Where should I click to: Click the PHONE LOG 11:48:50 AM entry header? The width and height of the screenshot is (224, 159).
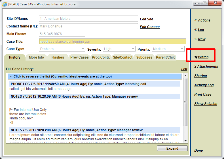95,84
